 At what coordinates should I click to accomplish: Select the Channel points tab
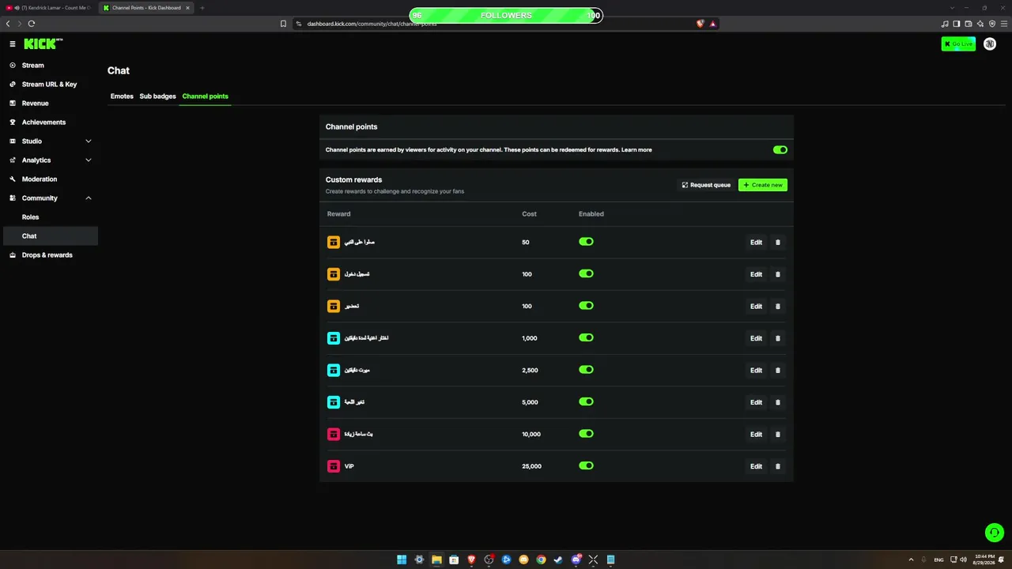point(205,96)
